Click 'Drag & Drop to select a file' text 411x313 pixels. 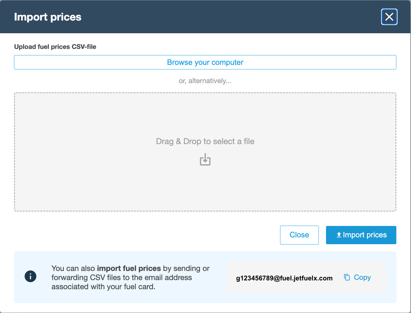pos(205,141)
